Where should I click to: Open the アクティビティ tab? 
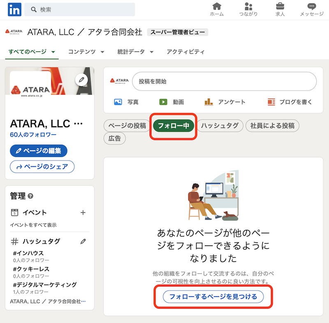click(185, 51)
